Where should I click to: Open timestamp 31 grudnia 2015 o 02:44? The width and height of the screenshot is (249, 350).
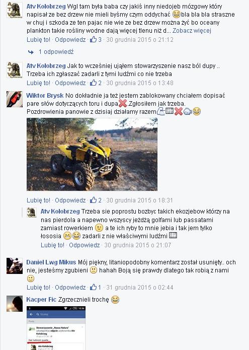(x=139, y=287)
